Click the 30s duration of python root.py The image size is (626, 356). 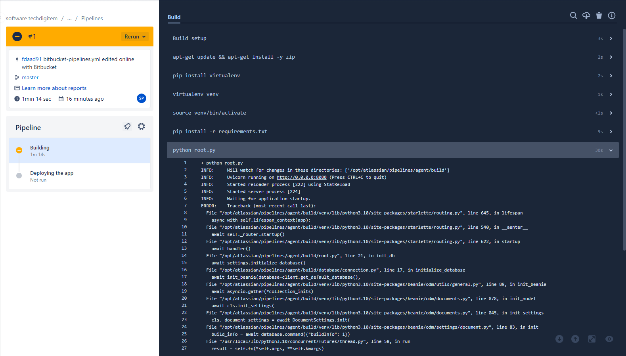[x=599, y=150]
